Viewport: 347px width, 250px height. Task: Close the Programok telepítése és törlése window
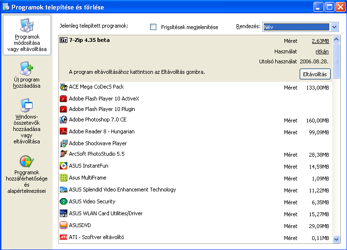(x=340, y=7)
